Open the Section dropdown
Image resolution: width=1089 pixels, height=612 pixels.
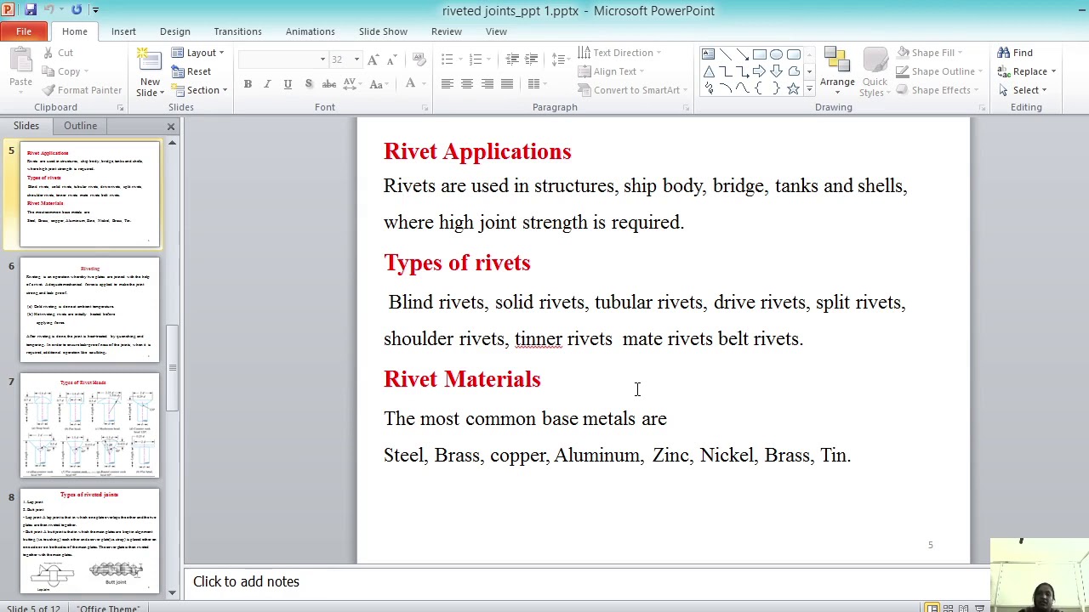(x=199, y=90)
